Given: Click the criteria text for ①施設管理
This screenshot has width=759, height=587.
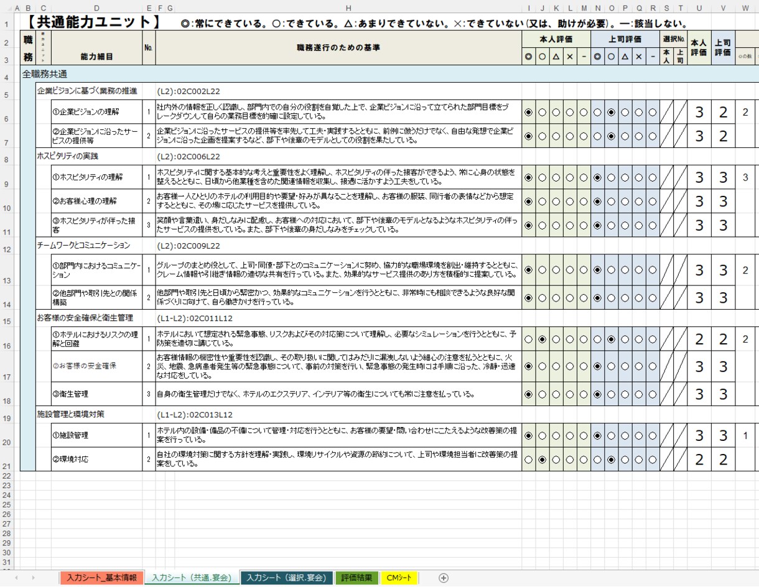Looking at the screenshot, I should coord(338,436).
